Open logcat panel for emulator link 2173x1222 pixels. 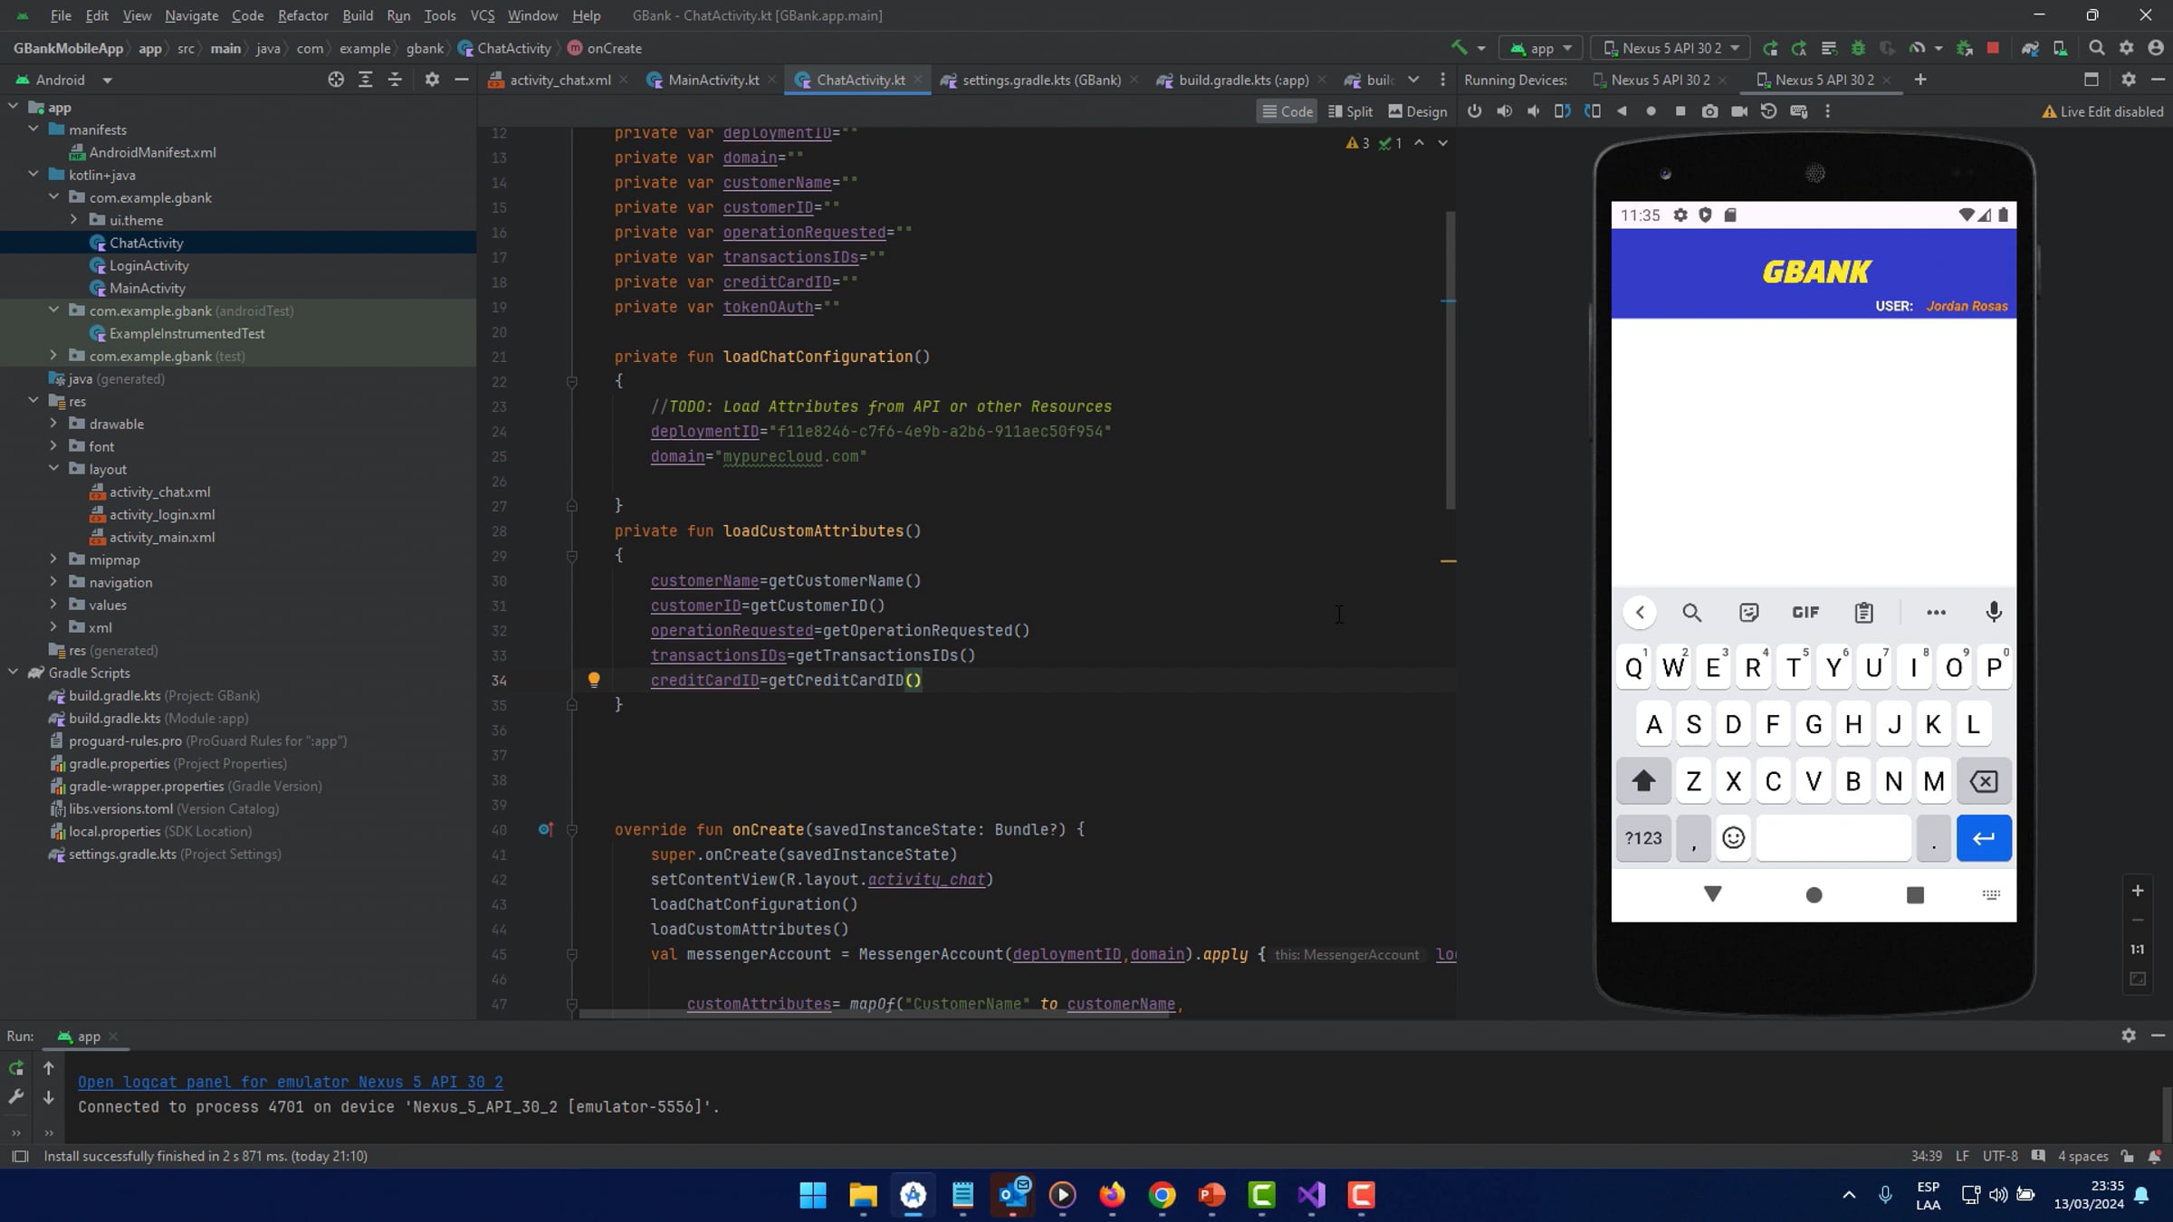tap(290, 1082)
